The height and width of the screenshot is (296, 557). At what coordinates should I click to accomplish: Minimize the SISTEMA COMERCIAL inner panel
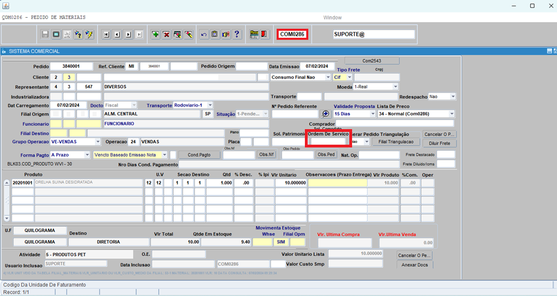549,52
